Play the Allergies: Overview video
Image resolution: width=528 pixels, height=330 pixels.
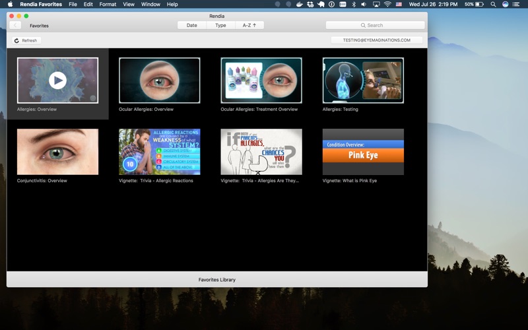57,81
